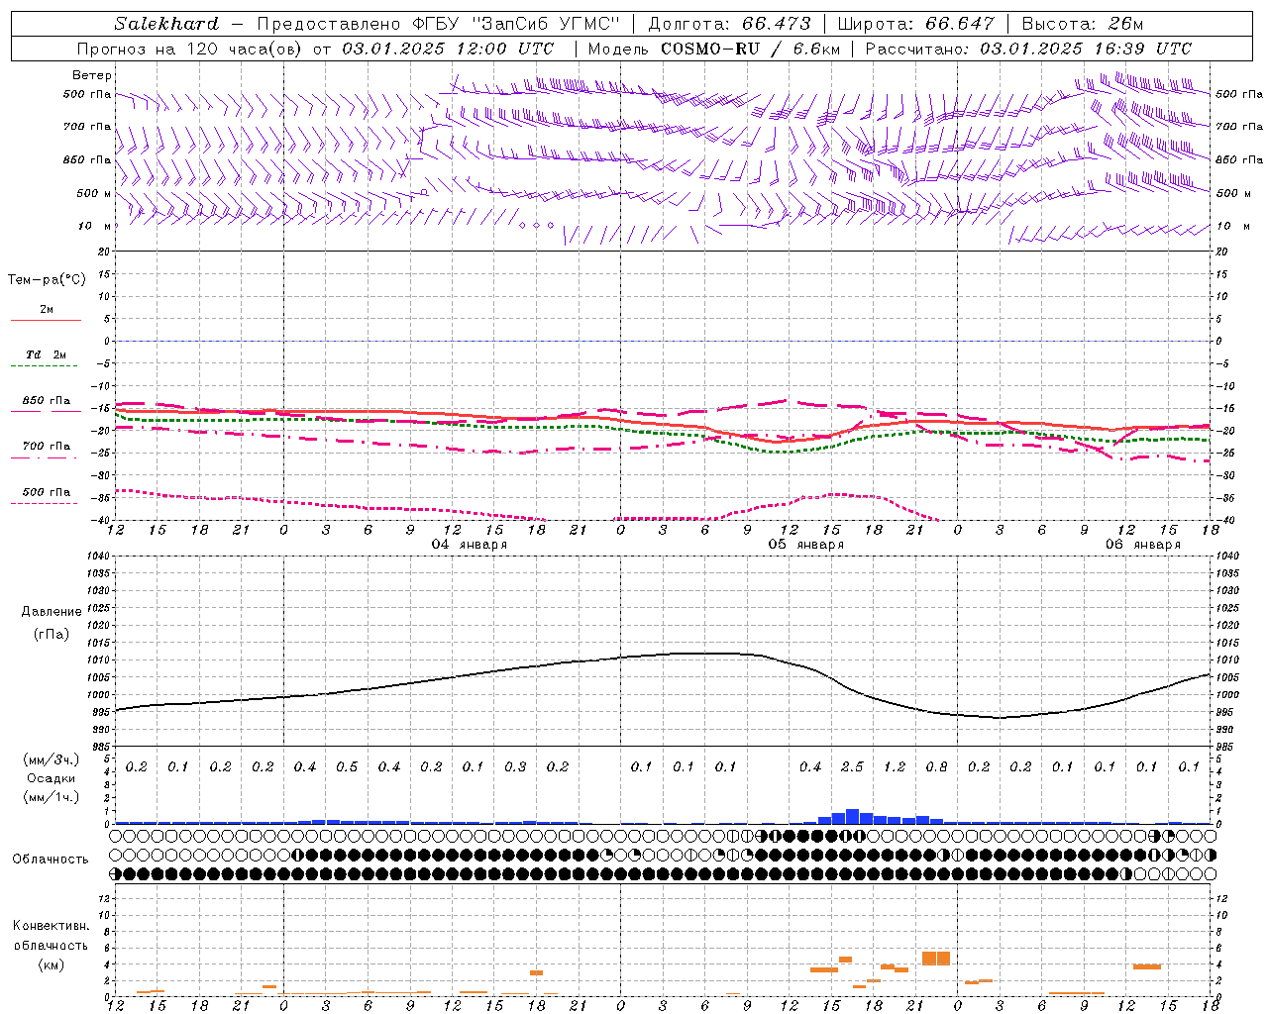Click the date label '05 января'
The image size is (1268, 1014).
(x=806, y=545)
